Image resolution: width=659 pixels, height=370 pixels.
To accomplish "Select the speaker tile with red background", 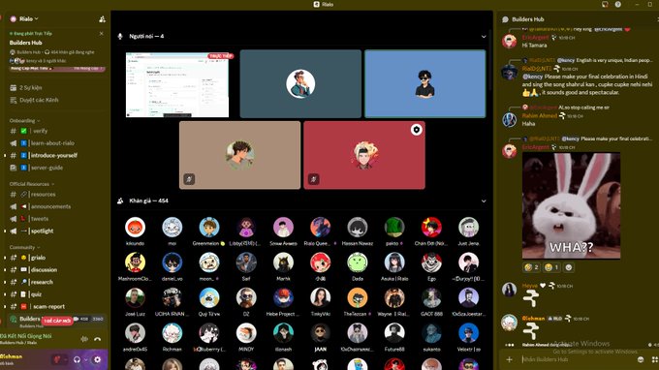I will 364,155.
